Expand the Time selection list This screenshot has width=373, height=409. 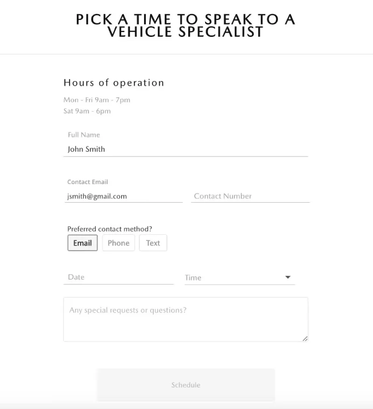[289, 277]
